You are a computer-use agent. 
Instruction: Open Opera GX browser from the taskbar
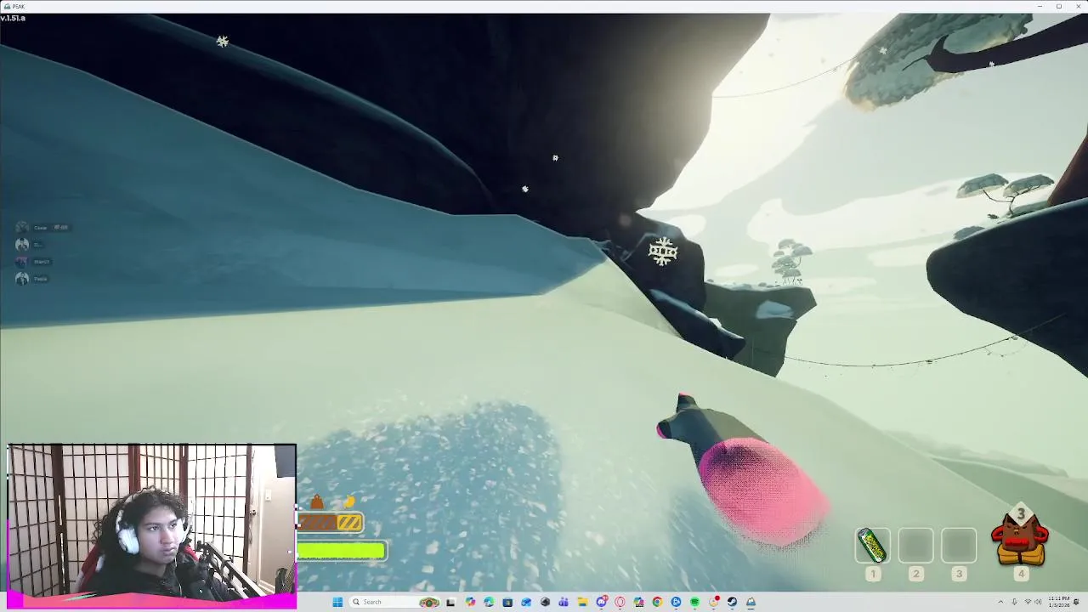pyautogui.click(x=619, y=602)
